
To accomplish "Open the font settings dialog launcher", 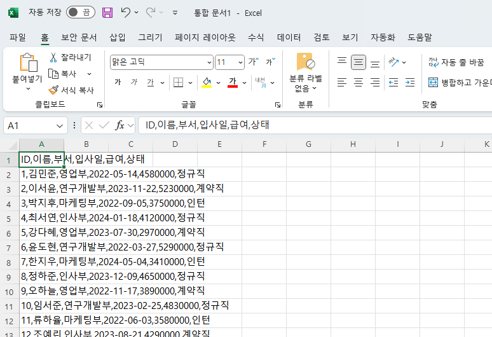I will tap(277, 105).
